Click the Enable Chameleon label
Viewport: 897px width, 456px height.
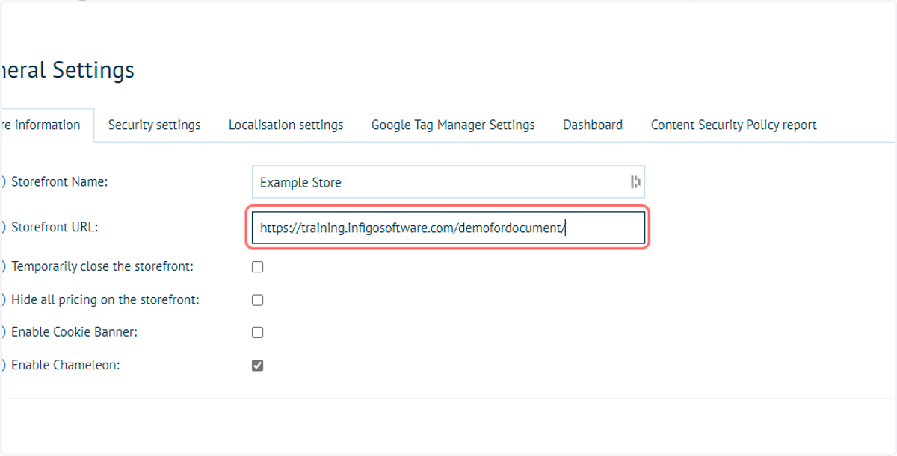66,365
